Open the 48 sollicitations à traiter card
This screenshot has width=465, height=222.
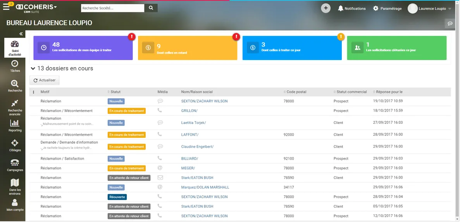click(x=83, y=48)
